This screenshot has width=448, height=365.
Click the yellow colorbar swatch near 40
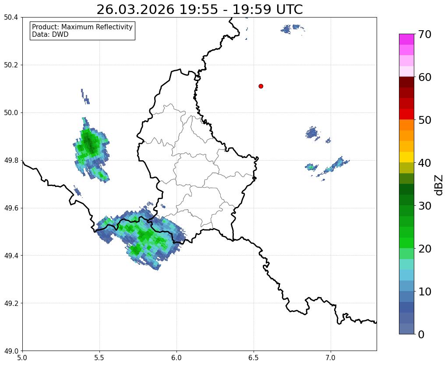tap(406, 158)
